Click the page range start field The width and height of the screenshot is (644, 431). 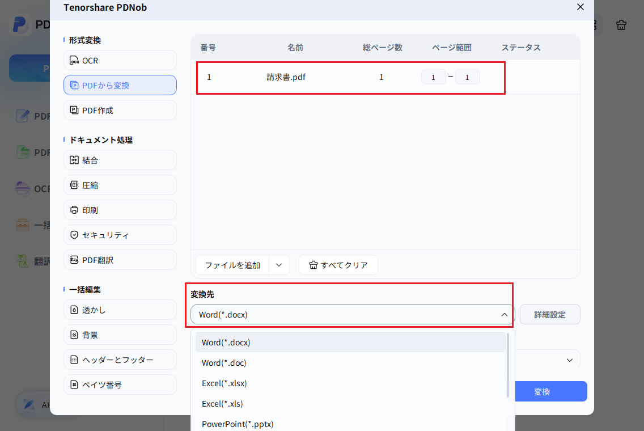[433, 77]
